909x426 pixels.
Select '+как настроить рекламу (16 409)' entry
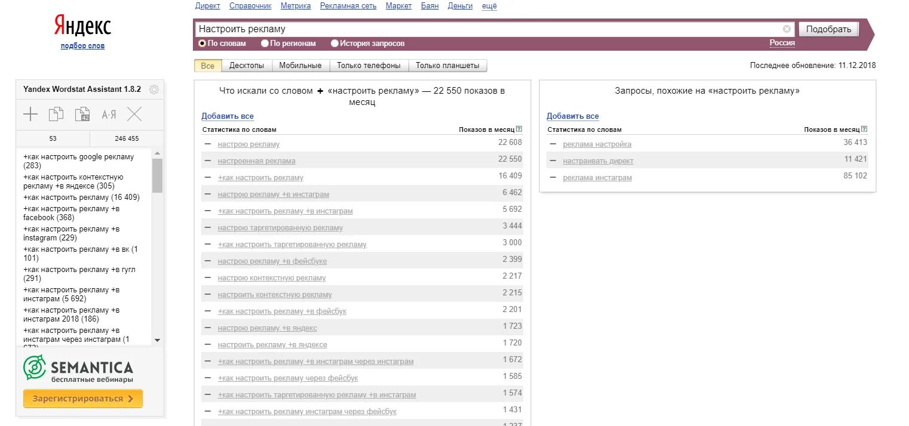[81, 197]
